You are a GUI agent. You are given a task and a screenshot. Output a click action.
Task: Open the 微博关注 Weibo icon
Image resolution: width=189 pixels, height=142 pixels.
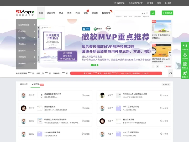pyautogui.click(x=185, y=73)
